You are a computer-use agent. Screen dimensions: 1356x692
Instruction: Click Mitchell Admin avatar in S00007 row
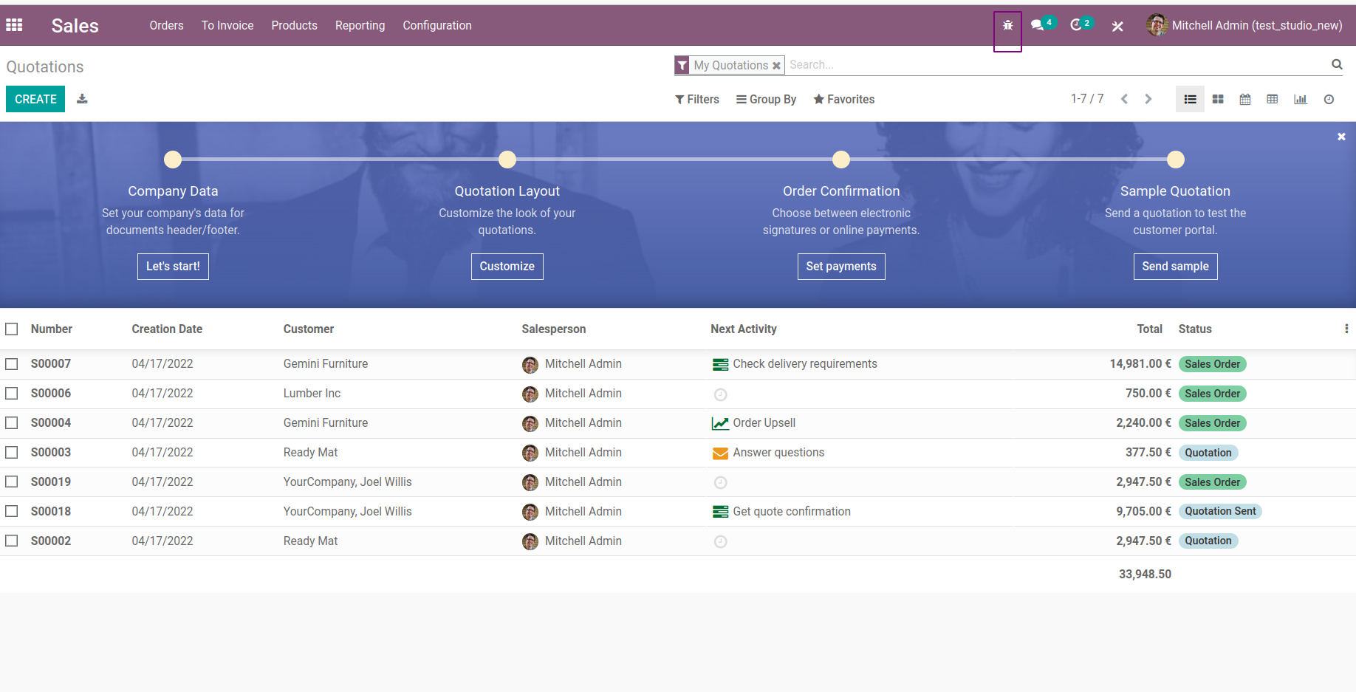coord(530,365)
